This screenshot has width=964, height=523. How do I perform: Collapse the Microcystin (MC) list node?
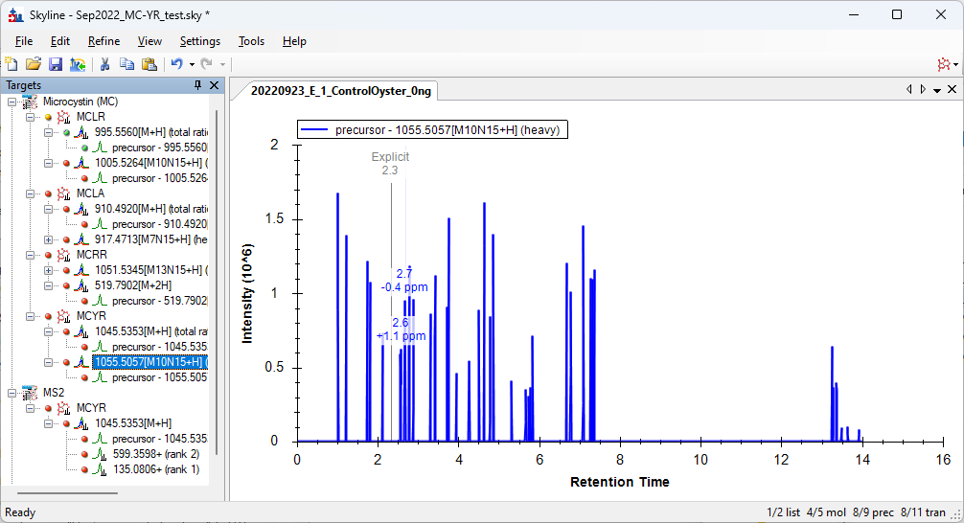(11, 102)
